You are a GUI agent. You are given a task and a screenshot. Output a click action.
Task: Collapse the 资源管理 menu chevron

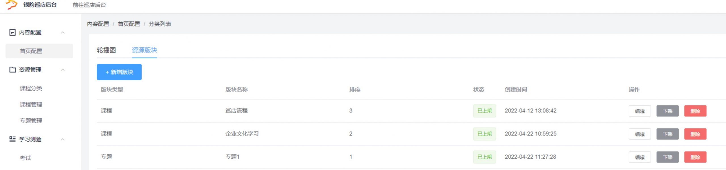point(63,70)
